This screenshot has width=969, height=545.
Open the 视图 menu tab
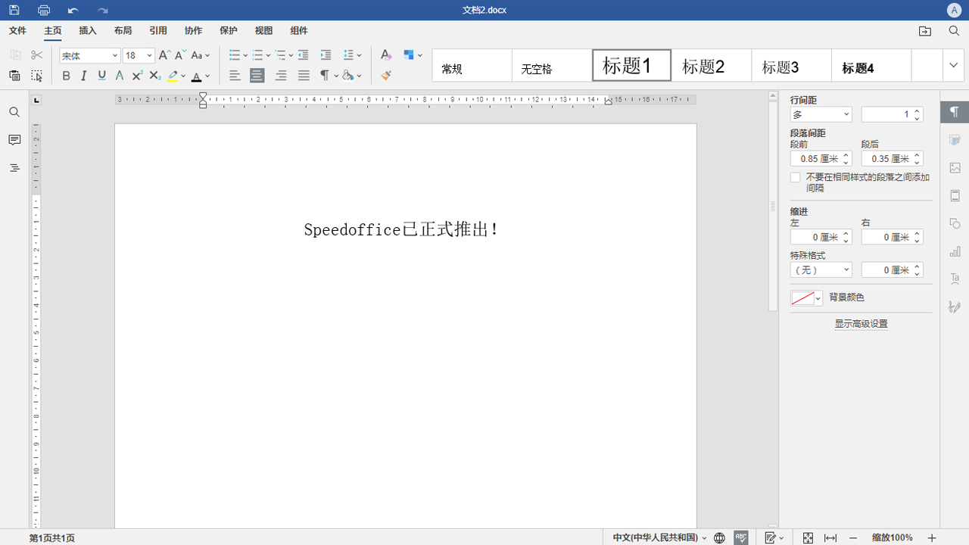pos(263,30)
